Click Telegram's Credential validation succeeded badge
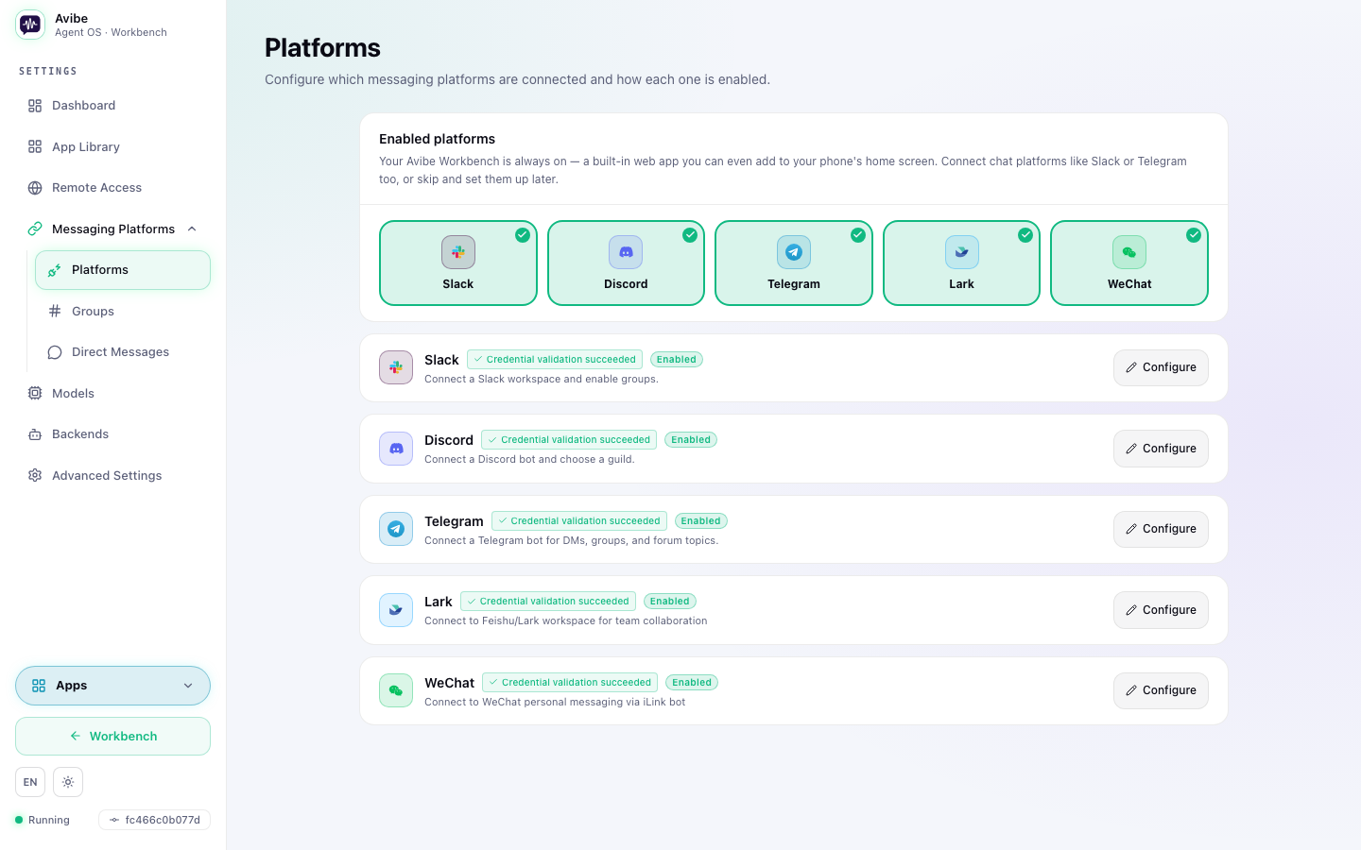The image size is (1361, 850). 579,521
